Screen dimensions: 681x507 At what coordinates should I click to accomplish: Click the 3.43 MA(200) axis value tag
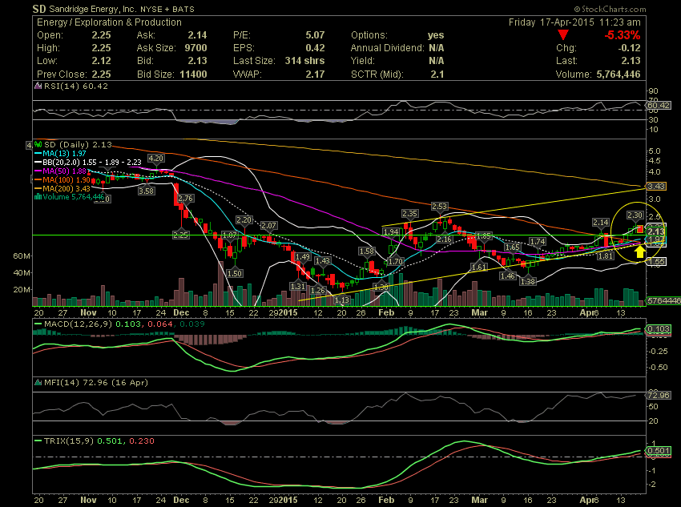pos(656,186)
